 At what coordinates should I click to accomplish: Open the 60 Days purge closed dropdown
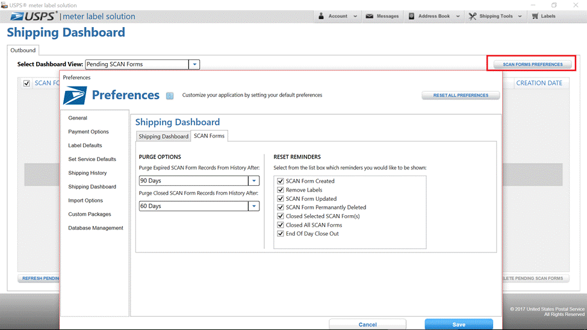pyautogui.click(x=254, y=206)
